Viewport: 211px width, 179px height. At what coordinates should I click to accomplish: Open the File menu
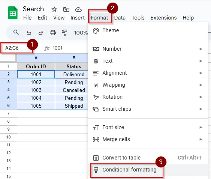(x=27, y=18)
